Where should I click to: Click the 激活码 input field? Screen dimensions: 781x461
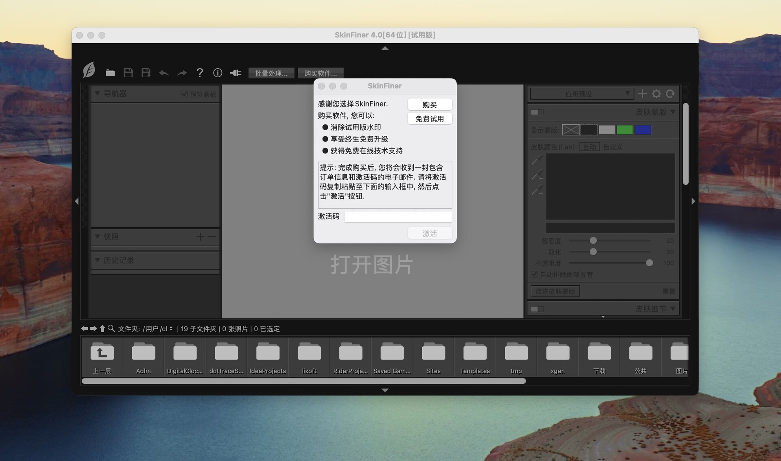(398, 217)
